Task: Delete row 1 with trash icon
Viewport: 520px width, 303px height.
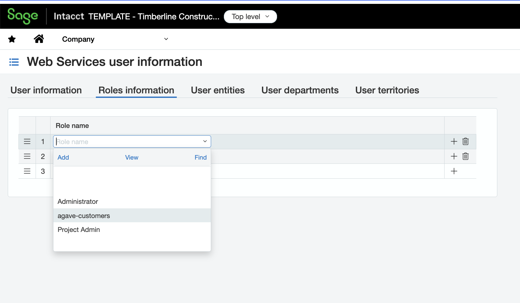Action: [x=466, y=141]
